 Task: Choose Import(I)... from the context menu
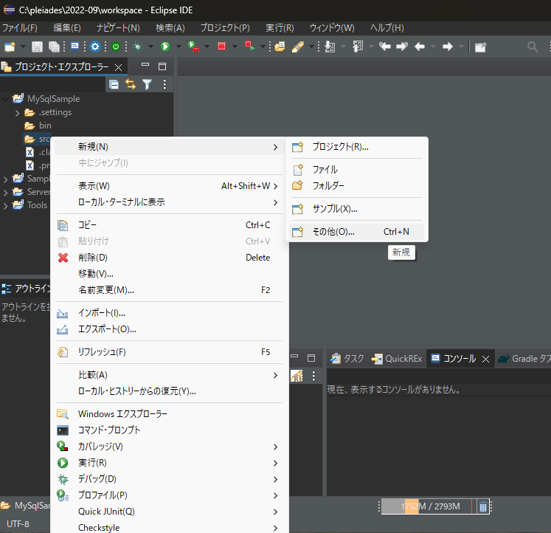[x=170, y=312]
